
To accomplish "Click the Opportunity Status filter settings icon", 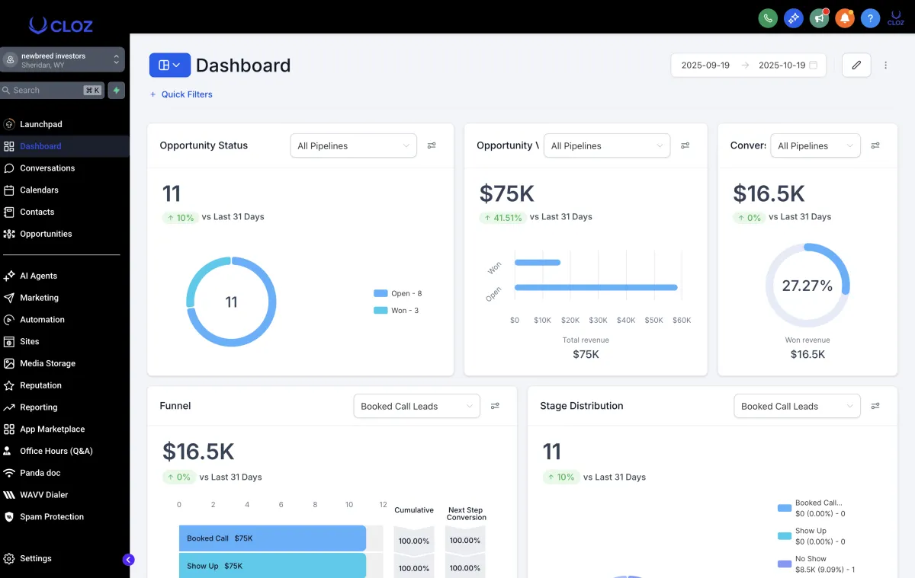I will 432,145.
